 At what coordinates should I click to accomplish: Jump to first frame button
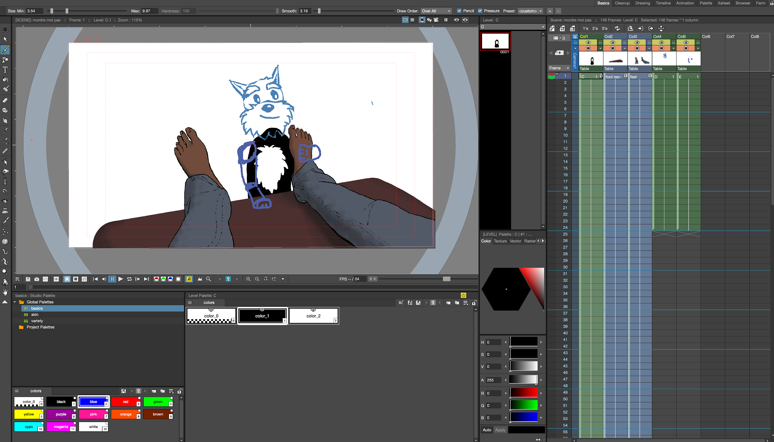click(95, 279)
